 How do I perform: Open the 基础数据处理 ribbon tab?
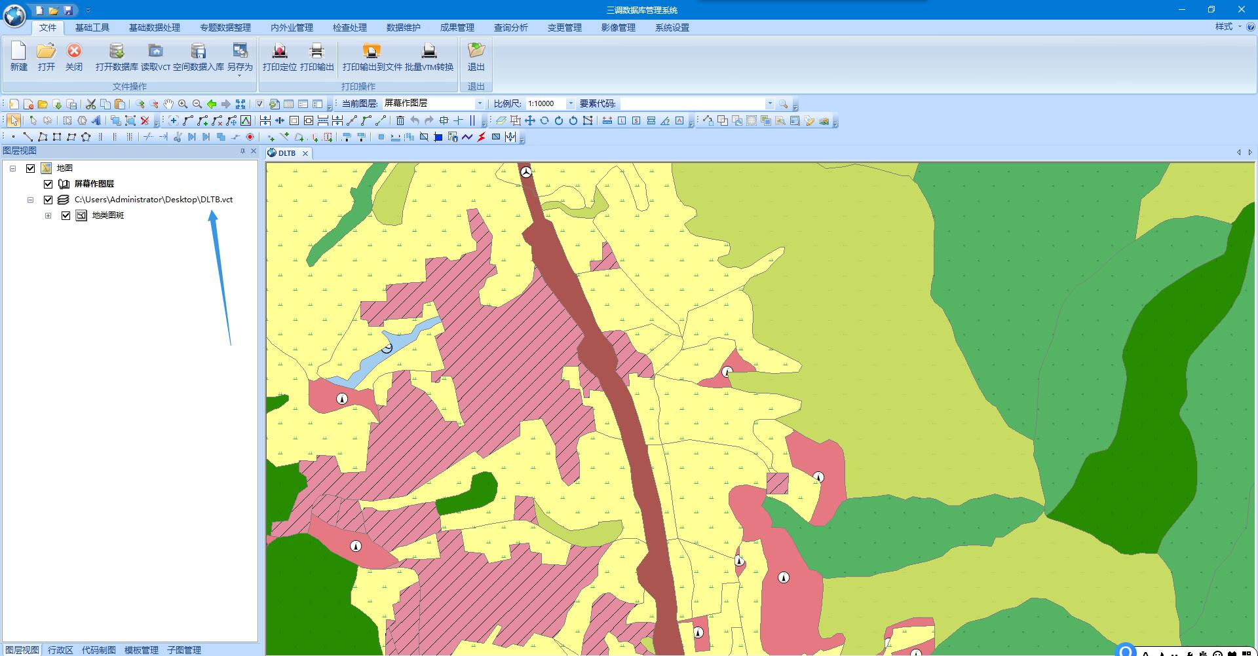coord(155,27)
